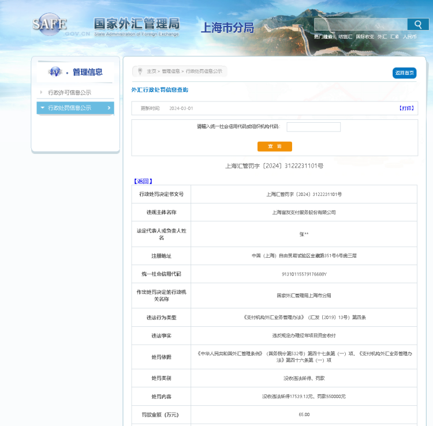Click the 违规主体名称 row label
This screenshot has width=433, height=426.
click(161, 212)
